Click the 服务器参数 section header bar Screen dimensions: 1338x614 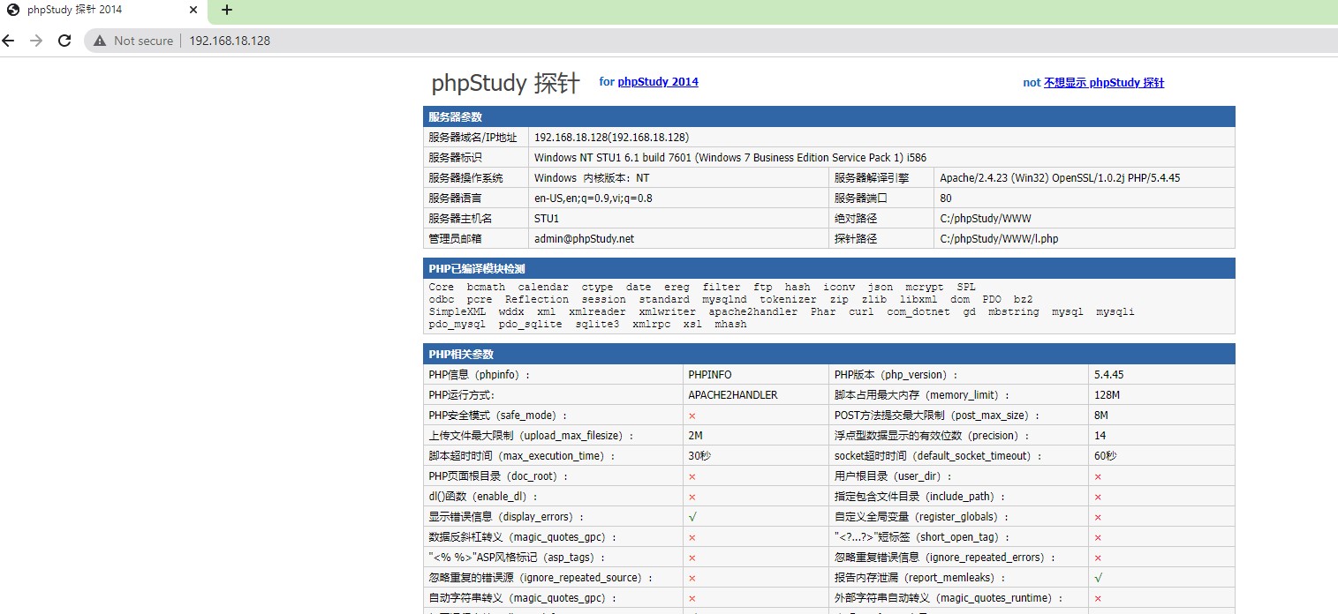(x=828, y=116)
